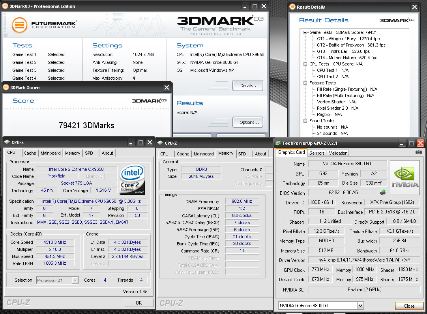The width and height of the screenshot is (427, 314).
Task: Click the Core Voltage 1.616 V field
Action: coord(103,191)
